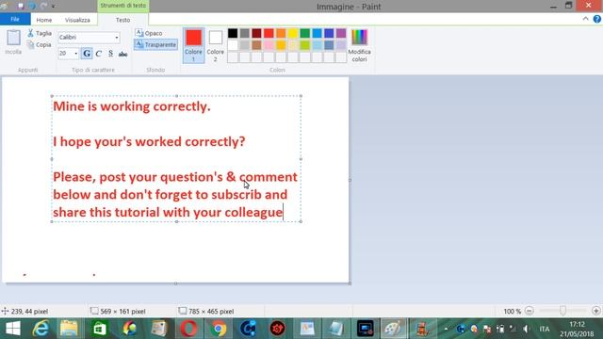Toggle underline with the S button
Viewport: 603px width, 339px height.
[111, 54]
